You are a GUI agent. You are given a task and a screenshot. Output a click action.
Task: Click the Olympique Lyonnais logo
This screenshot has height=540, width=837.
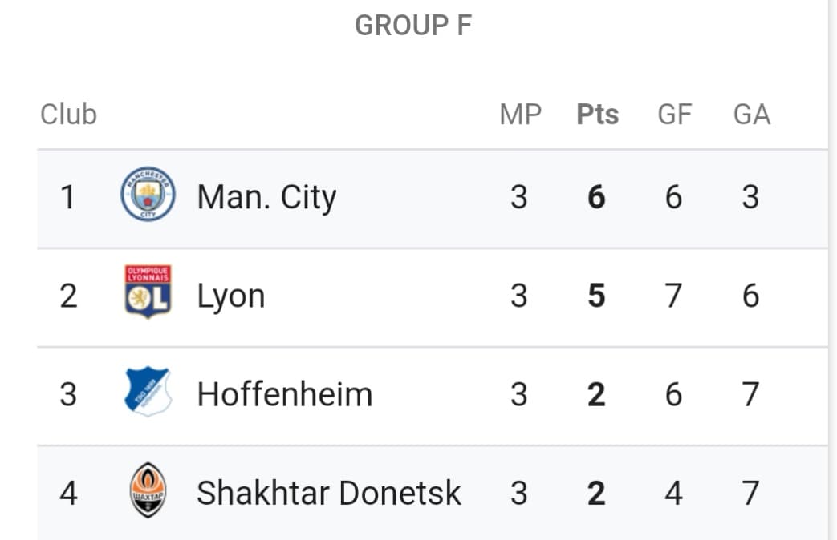pyautogui.click(x=148, y=292)
